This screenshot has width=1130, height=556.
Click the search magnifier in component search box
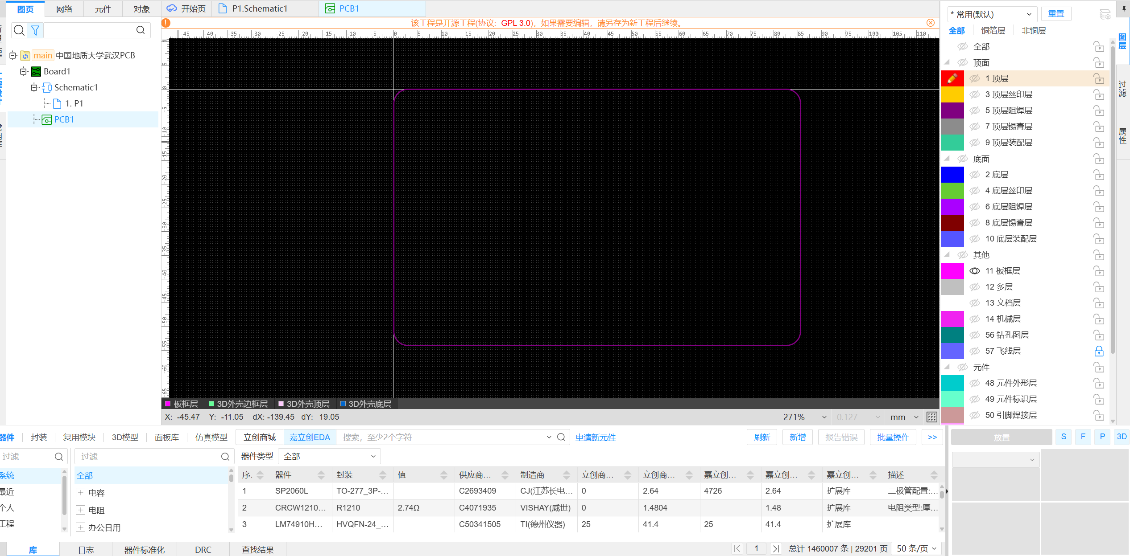tap(561, 437)
